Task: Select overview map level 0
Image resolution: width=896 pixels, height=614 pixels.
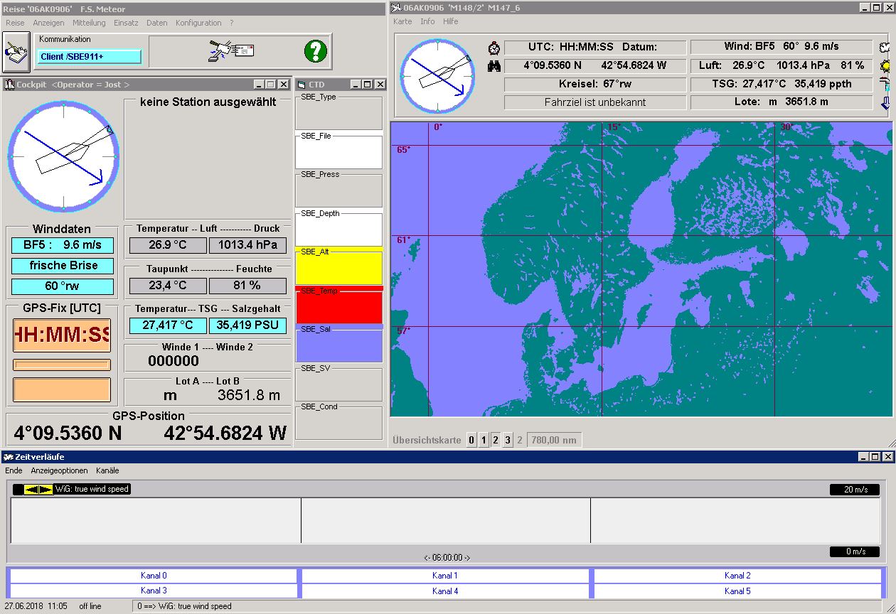Action: point(471,441)
